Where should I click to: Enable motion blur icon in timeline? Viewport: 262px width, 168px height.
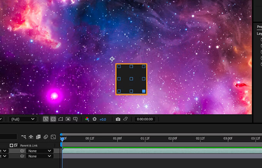[x=45, y=137]
